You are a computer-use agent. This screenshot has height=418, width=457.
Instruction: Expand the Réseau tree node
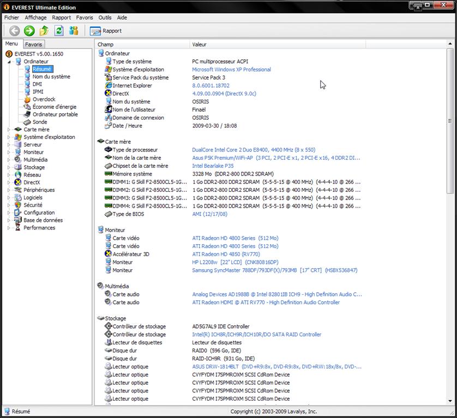[9, 175]
